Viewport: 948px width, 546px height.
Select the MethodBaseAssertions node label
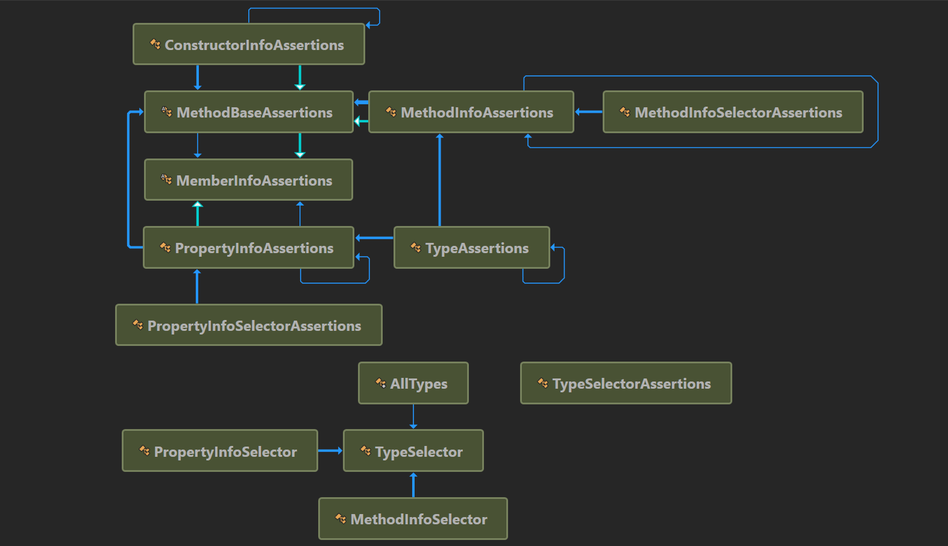click(x=254, y=113)
